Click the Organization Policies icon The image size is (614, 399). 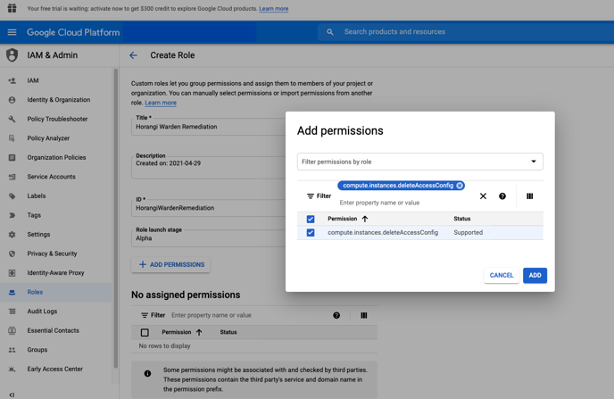coord(12,157)
